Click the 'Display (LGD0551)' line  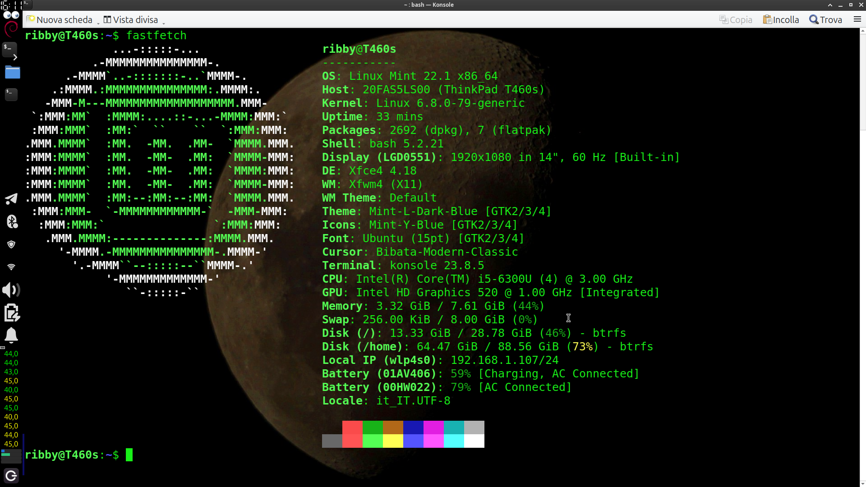pos(501,157)
